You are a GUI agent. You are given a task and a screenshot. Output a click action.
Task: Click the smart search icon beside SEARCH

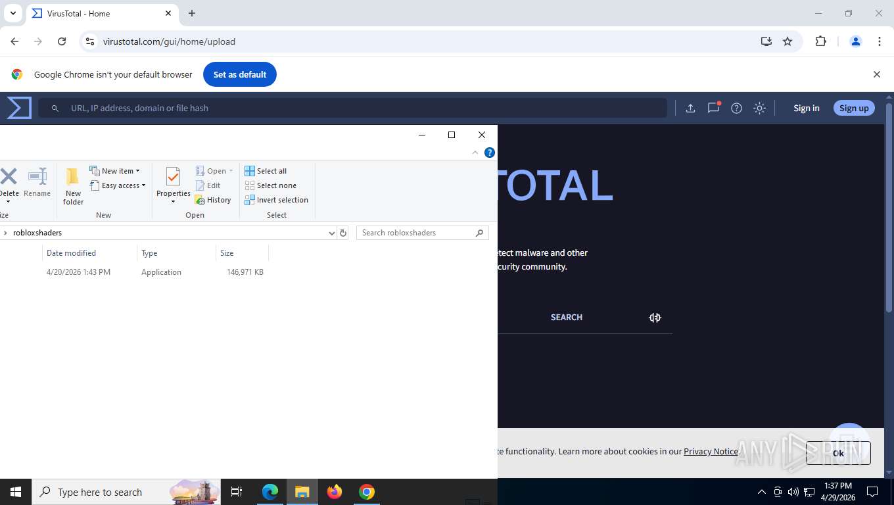pyautogui.click(x=655, y=318)
